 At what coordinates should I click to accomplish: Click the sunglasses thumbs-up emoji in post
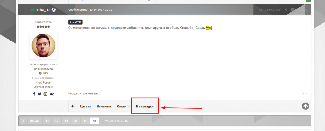point(209,28)
